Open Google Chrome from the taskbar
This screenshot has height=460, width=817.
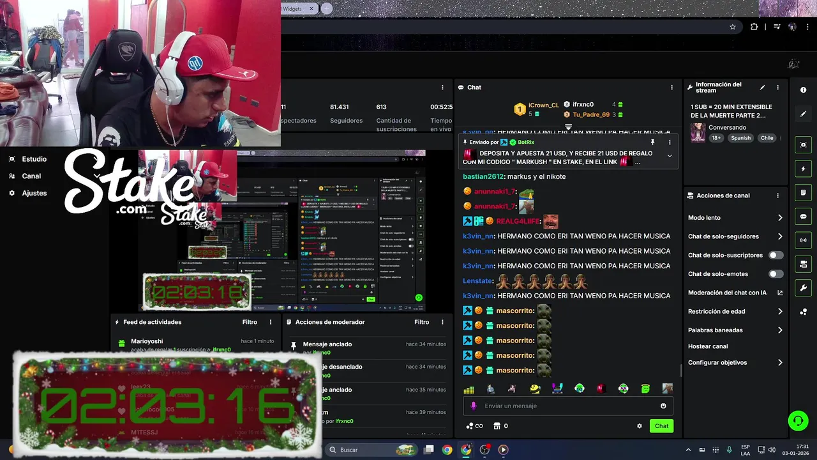pyautogui.click(x=447, y=450)
